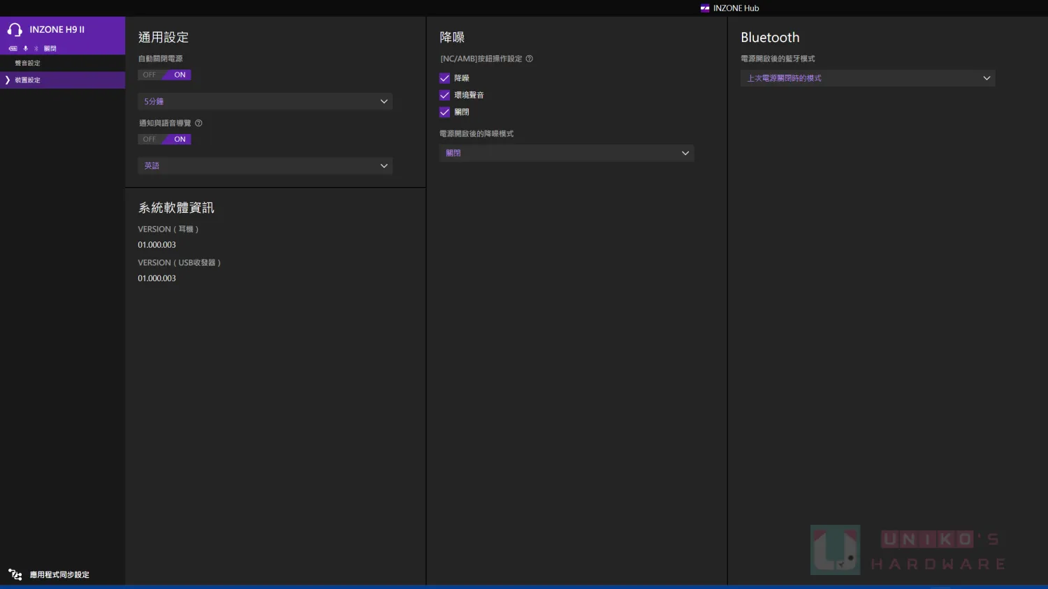Click the Bluetooth status icon in sidebar

(36, 49)
